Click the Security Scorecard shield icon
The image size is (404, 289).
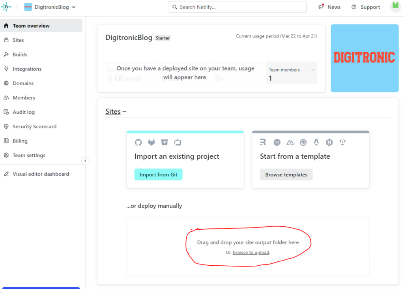[x=6, y=127]
